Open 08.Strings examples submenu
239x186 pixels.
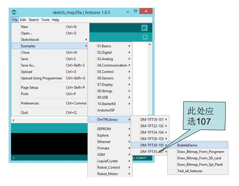pos(110,91)
